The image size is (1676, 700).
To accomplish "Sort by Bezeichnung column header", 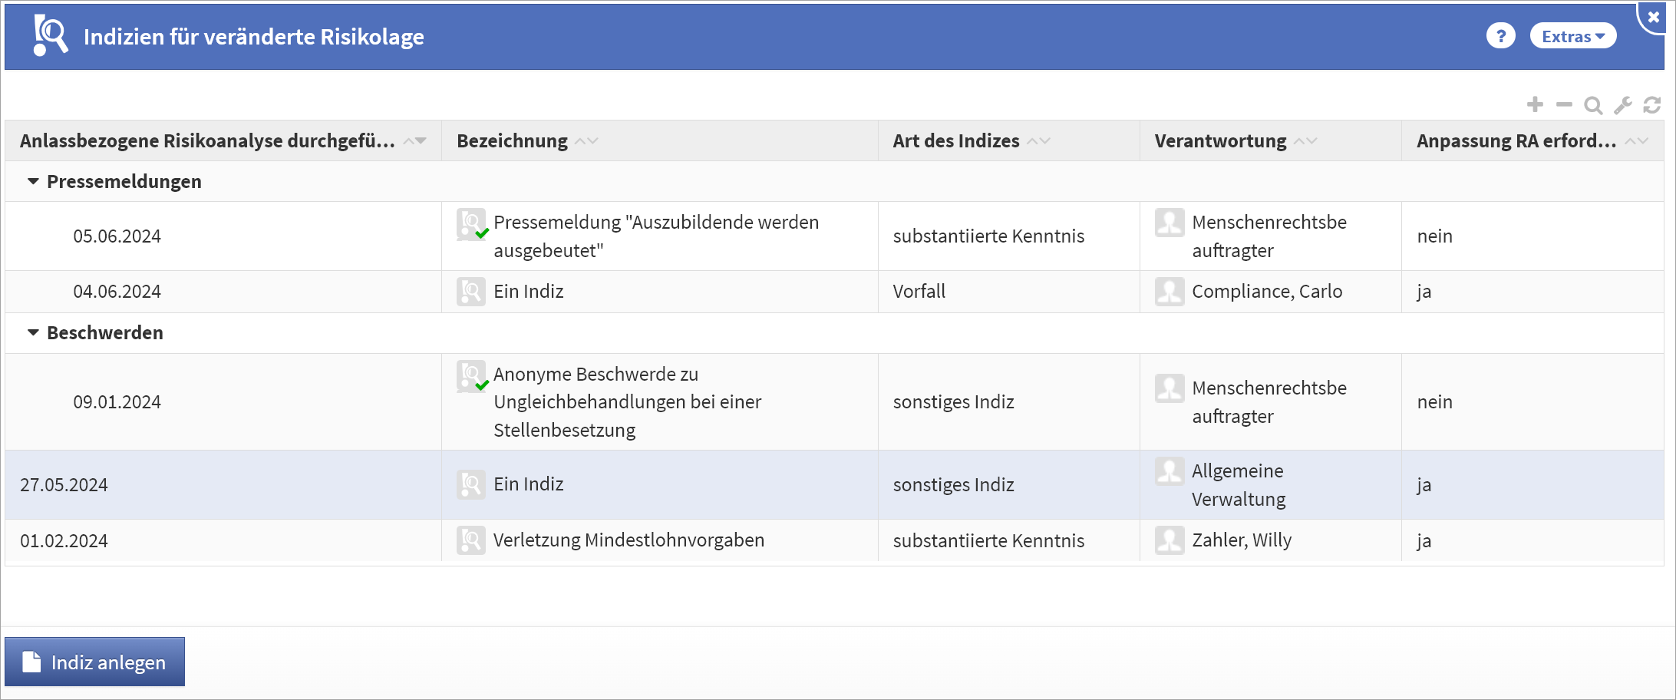I will [x=513, y=141].
